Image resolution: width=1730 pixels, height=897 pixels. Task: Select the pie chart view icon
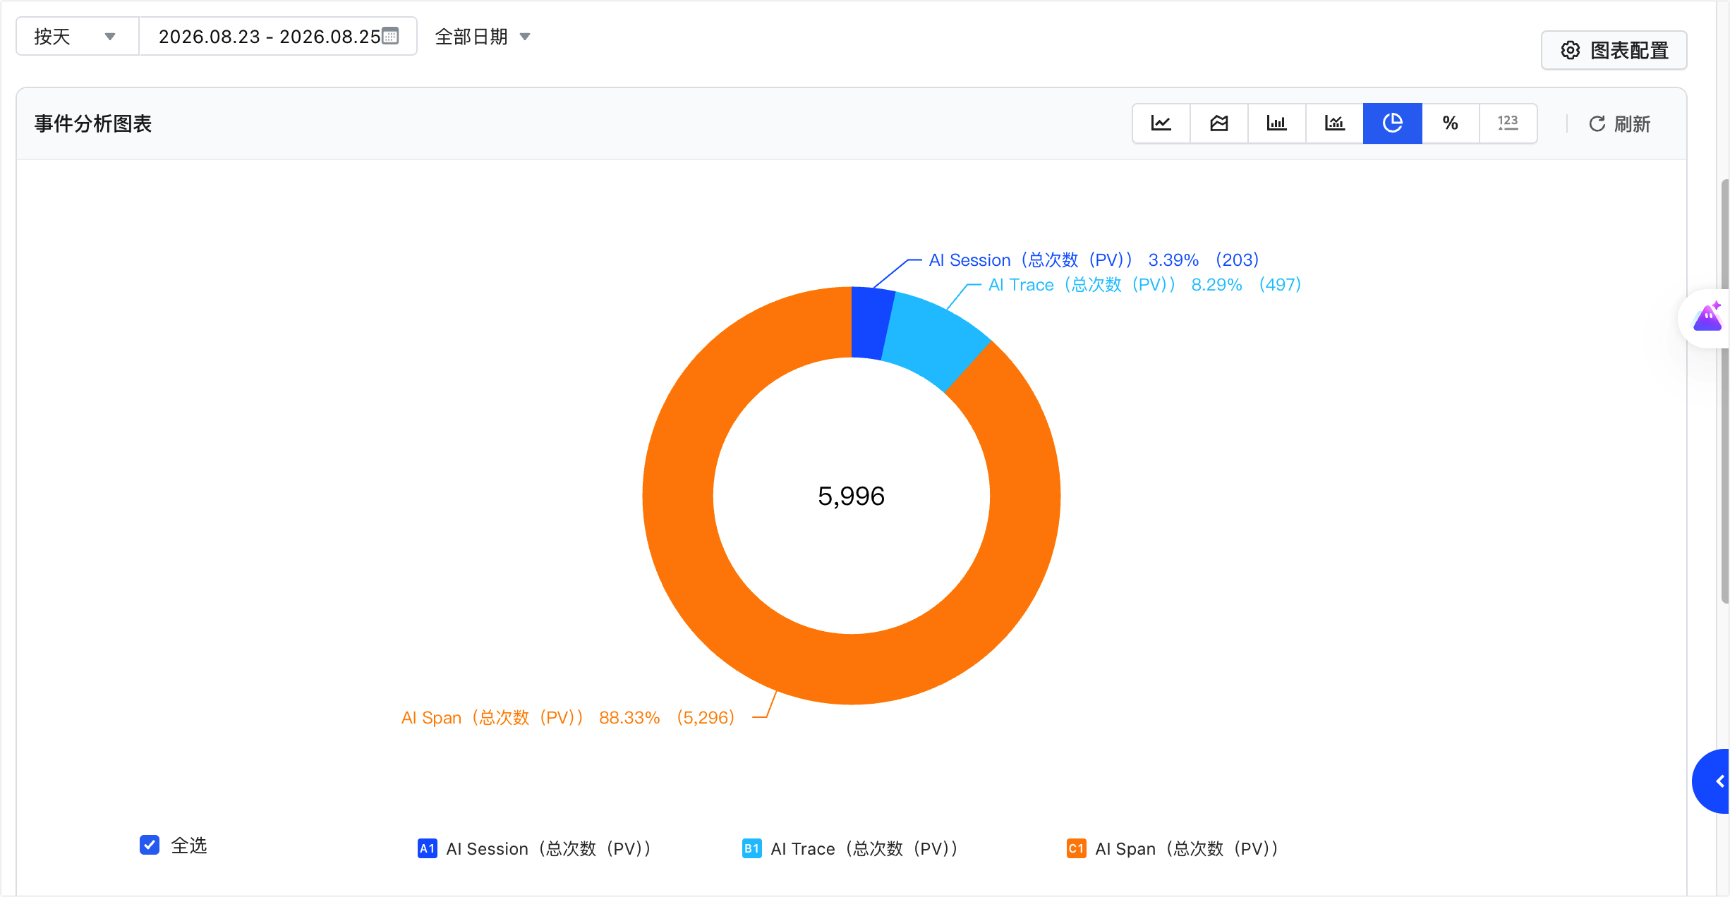(1393, 123)
